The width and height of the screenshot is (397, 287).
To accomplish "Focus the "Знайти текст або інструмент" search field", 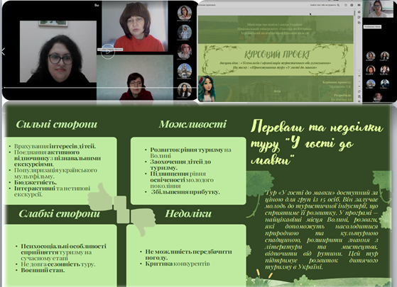I will click(323, 5).
